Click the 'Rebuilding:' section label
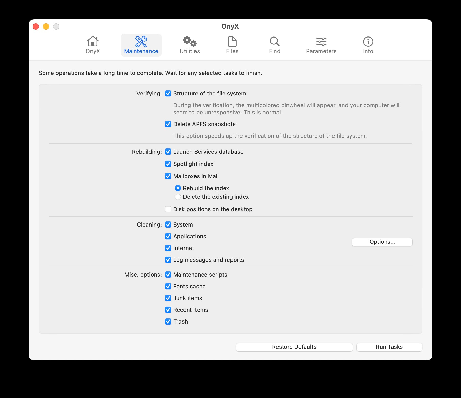 (147, 152)
